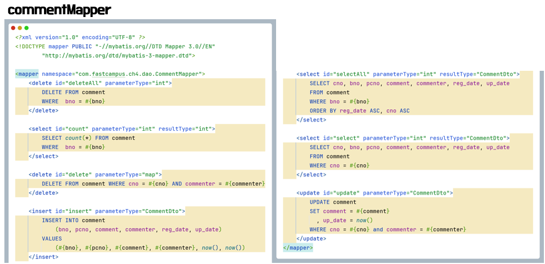
Task: Click the '<?xml version="1.0"' declaration line
Action: click(x=80, y=37)
